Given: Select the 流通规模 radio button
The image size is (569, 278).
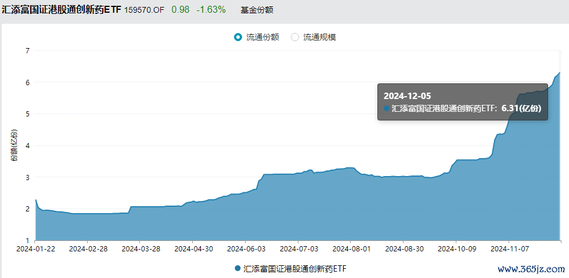Looking at the screenshot, I should (295, 37).
